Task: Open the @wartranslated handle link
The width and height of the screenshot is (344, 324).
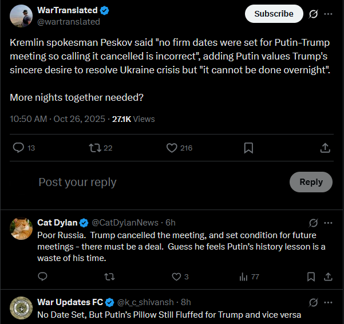Action: tap(68, 22)
